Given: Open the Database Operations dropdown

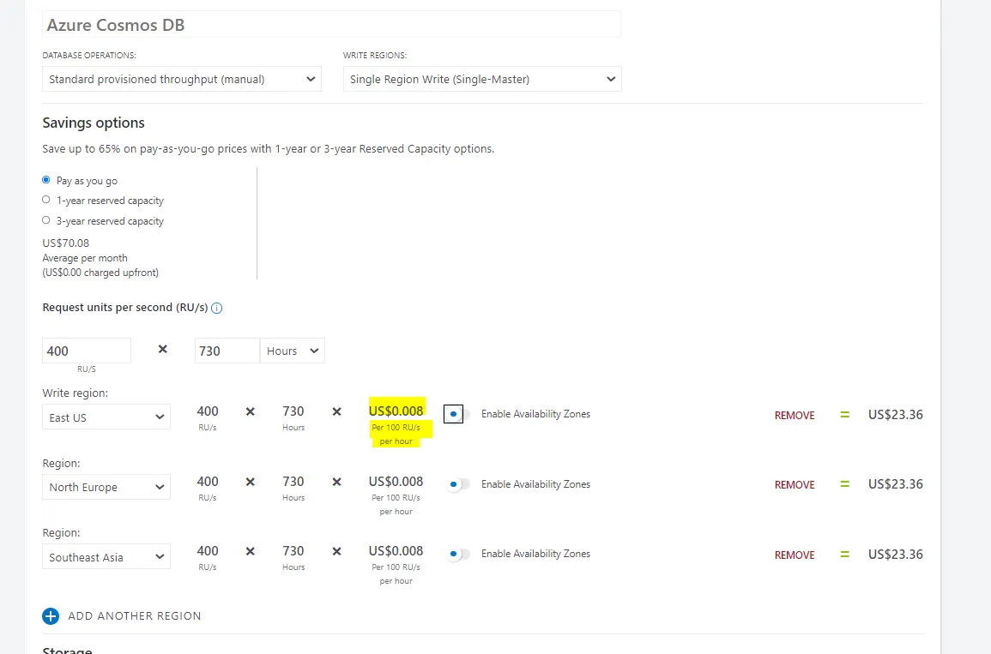Looking at the screenshot, I should 182,79.
